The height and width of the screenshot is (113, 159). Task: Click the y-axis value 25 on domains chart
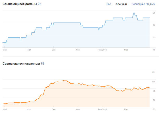154,13
